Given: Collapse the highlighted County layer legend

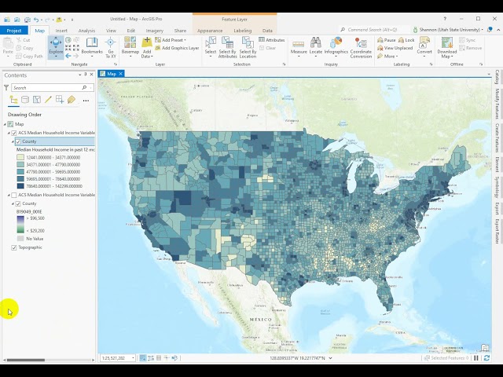Looking at the screenshot, I should 13,141.
